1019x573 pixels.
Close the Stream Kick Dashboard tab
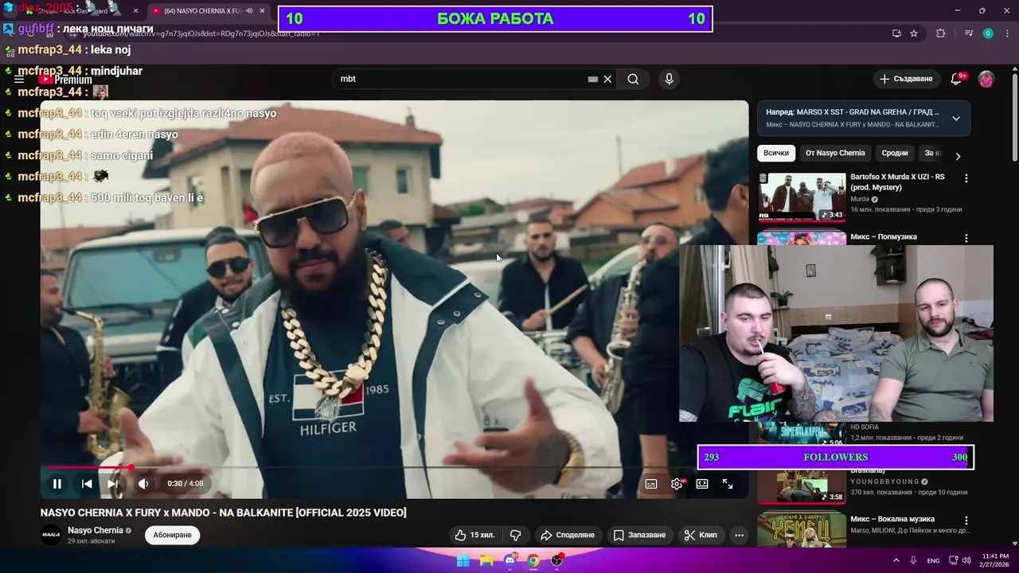[x=136, y=11]
